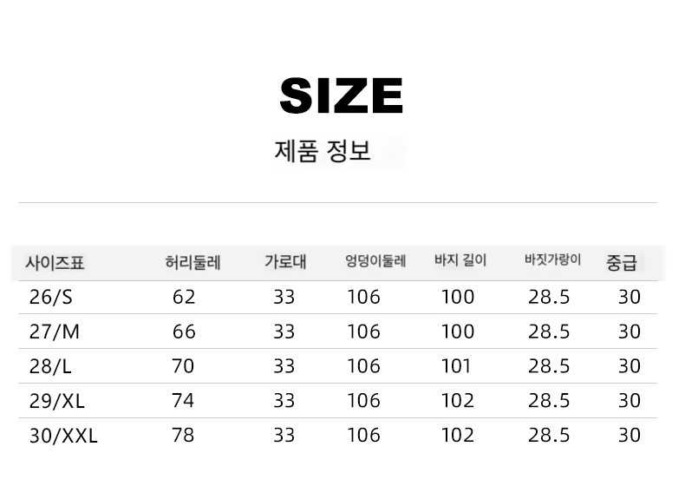
Task: Select the 바지 길이 column header
Action: click(460, 260)
